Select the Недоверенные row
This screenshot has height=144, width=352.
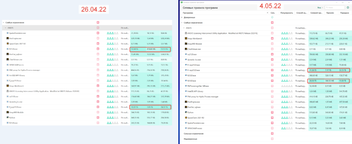(x=265, y=139)
